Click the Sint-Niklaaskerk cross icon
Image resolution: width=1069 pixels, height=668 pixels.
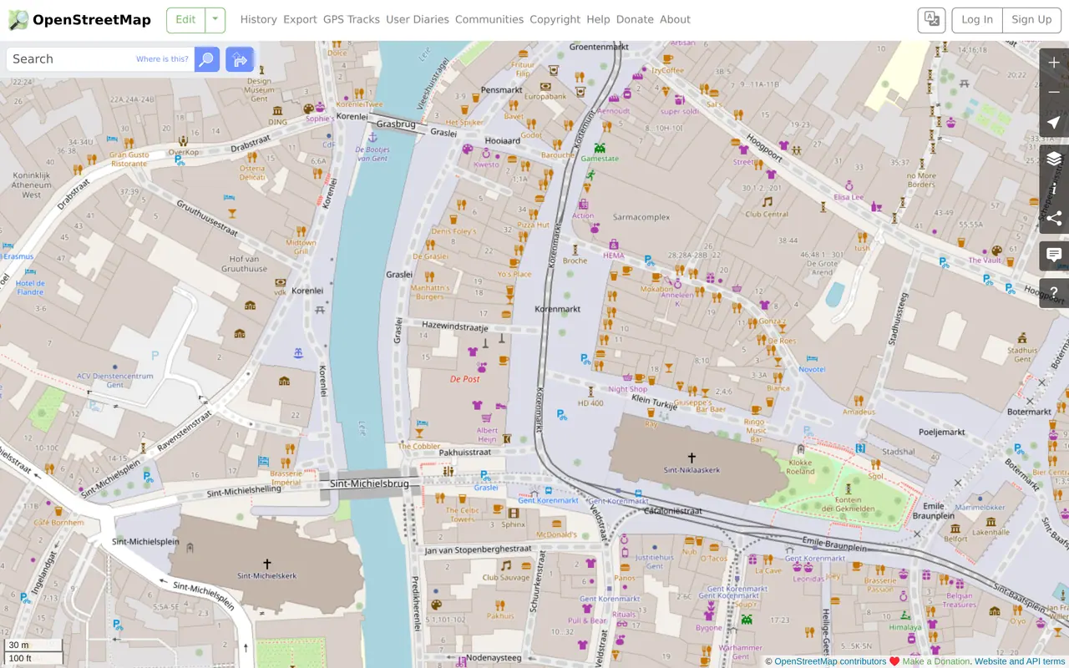[x=692, y=458]
